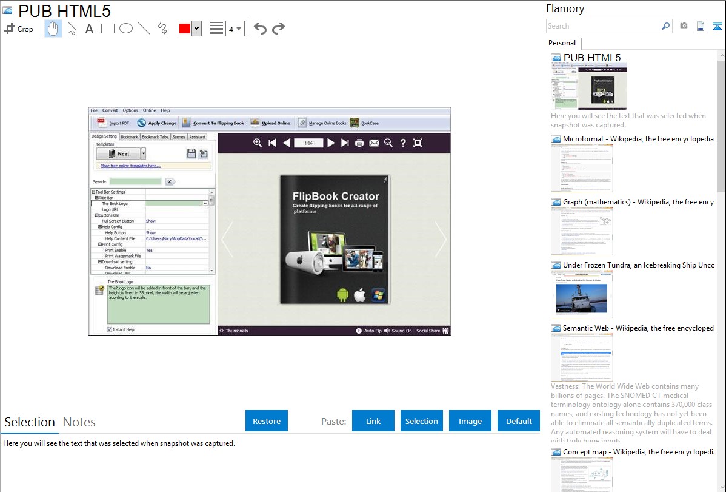Click the document page icon in Flamory panel
The width and height of the screenshot is (726, 492).
click(701, 26)
